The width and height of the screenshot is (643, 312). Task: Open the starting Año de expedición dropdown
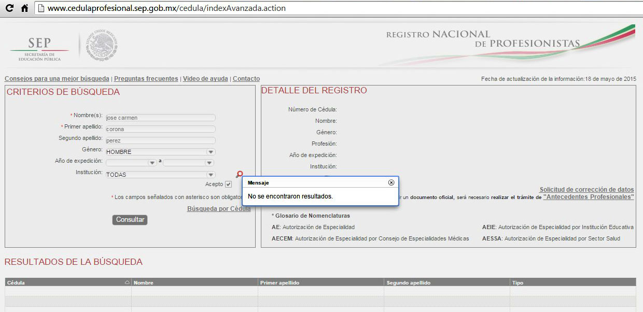tap(152, 163)
